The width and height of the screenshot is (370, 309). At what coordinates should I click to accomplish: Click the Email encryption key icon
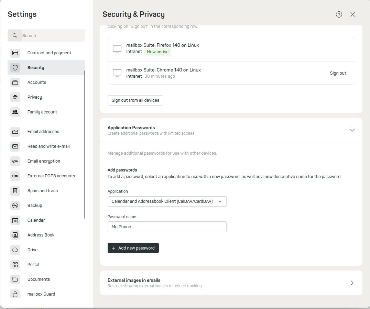tap(15, 161)
